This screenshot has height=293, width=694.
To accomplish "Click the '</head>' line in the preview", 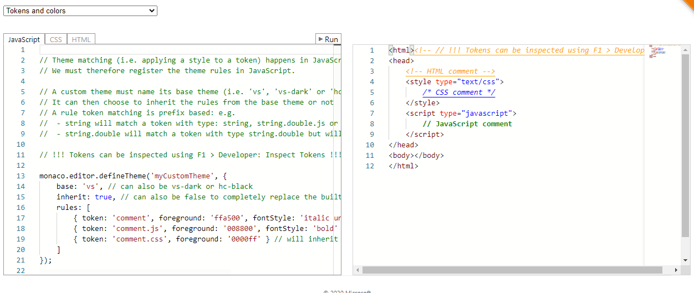I will click(404, 145).
